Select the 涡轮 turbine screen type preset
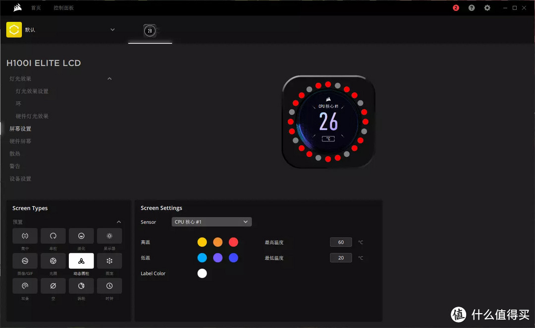 (81, 286)
